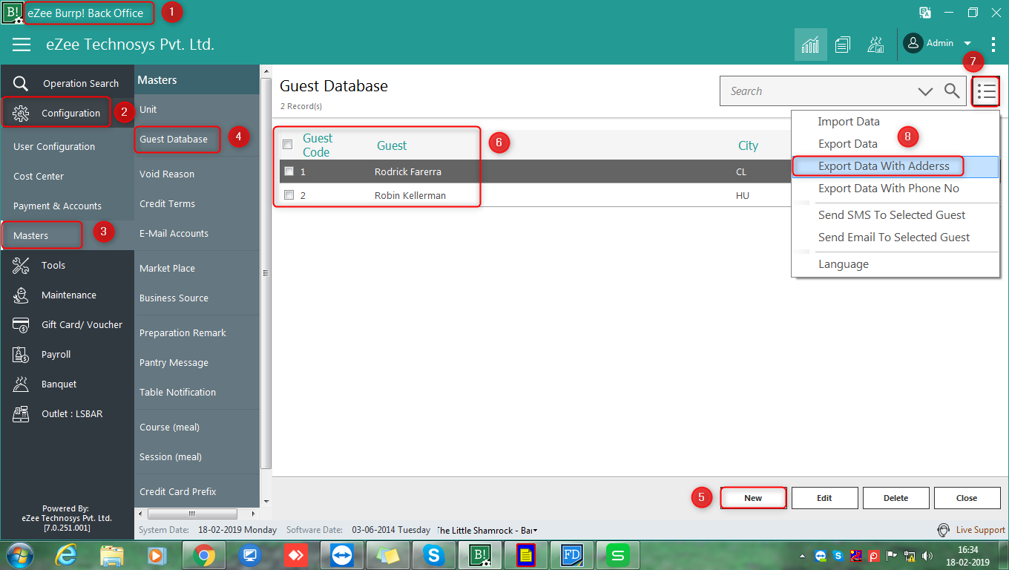Open the vertical three-dot options menu
This screenshot has height=570, width=1009.
coord(993,45)
